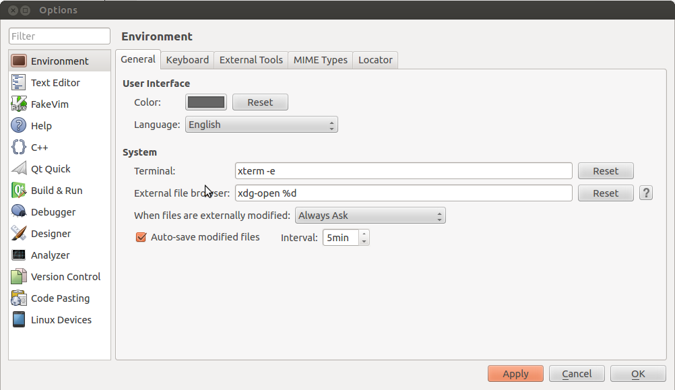The height and width of the screenshot is (390, 675).
Task: Expand the externally modified files dropdown
Action: pos(370,215)
